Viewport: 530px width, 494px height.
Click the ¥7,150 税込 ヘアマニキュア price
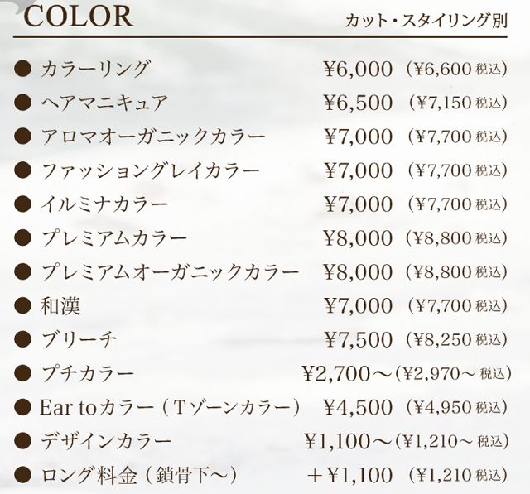[458, 103]
